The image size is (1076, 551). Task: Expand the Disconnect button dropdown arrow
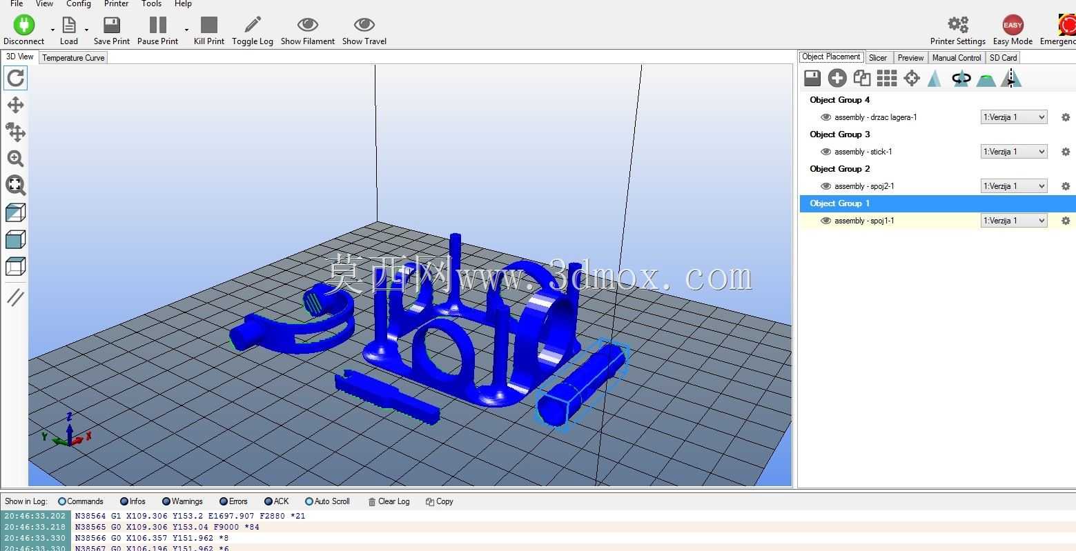click(x=52, y=30)
